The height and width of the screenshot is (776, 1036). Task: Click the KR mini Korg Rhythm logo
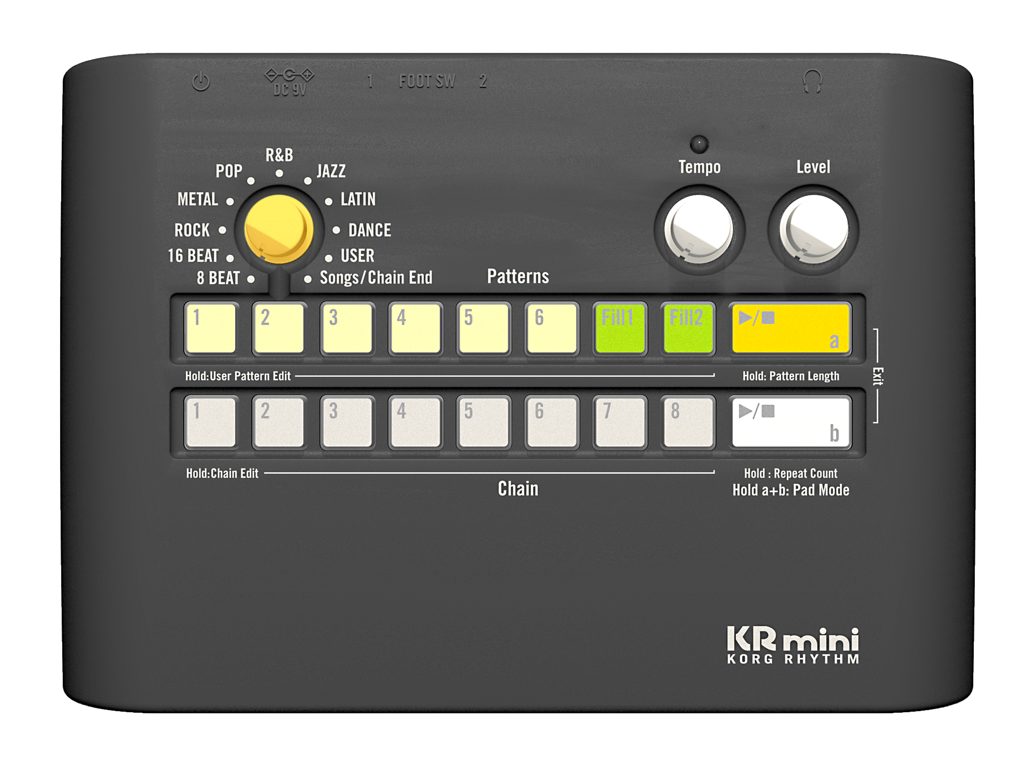[x=793, y=645]
